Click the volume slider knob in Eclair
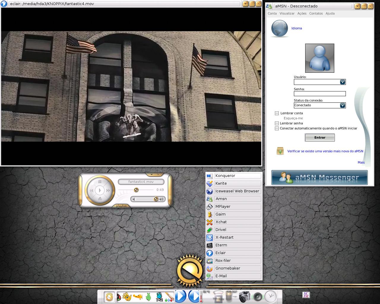 tap(156, 199)
